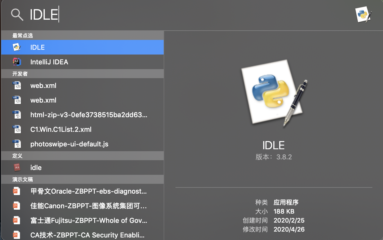Open the 甲骨文Oracle-ZBPPT presentation result
Viewport: 383px width, 240px height.
coord(82,191)
